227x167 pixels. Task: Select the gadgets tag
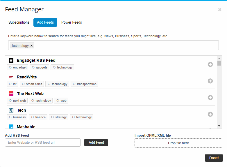pyautogui.click(x=40, y=67)
